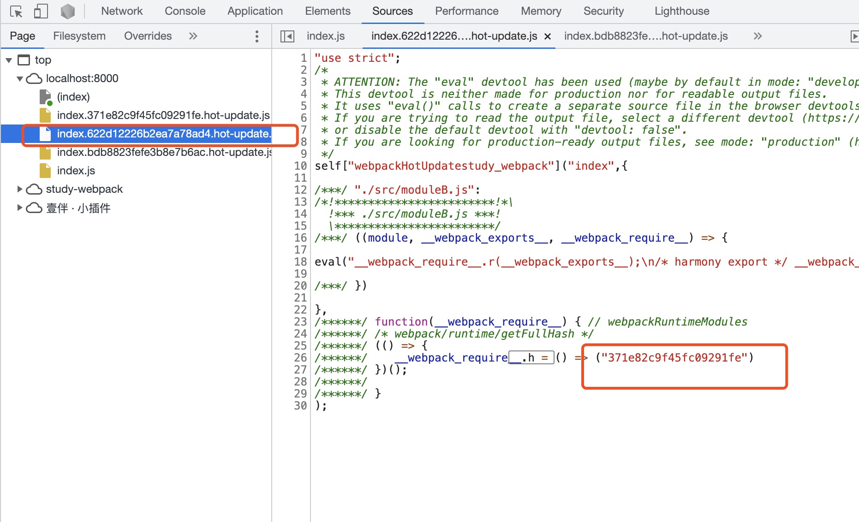Switch to the index.js editor tab
Image resolution: width=859 pixels, height=522 pixels.
326,36
